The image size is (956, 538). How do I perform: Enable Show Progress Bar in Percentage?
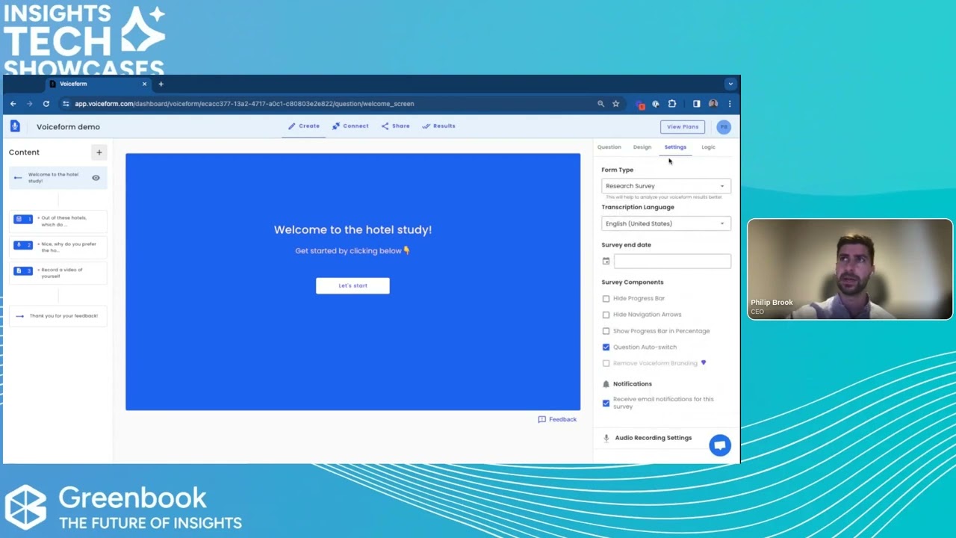tap(606, 331)
